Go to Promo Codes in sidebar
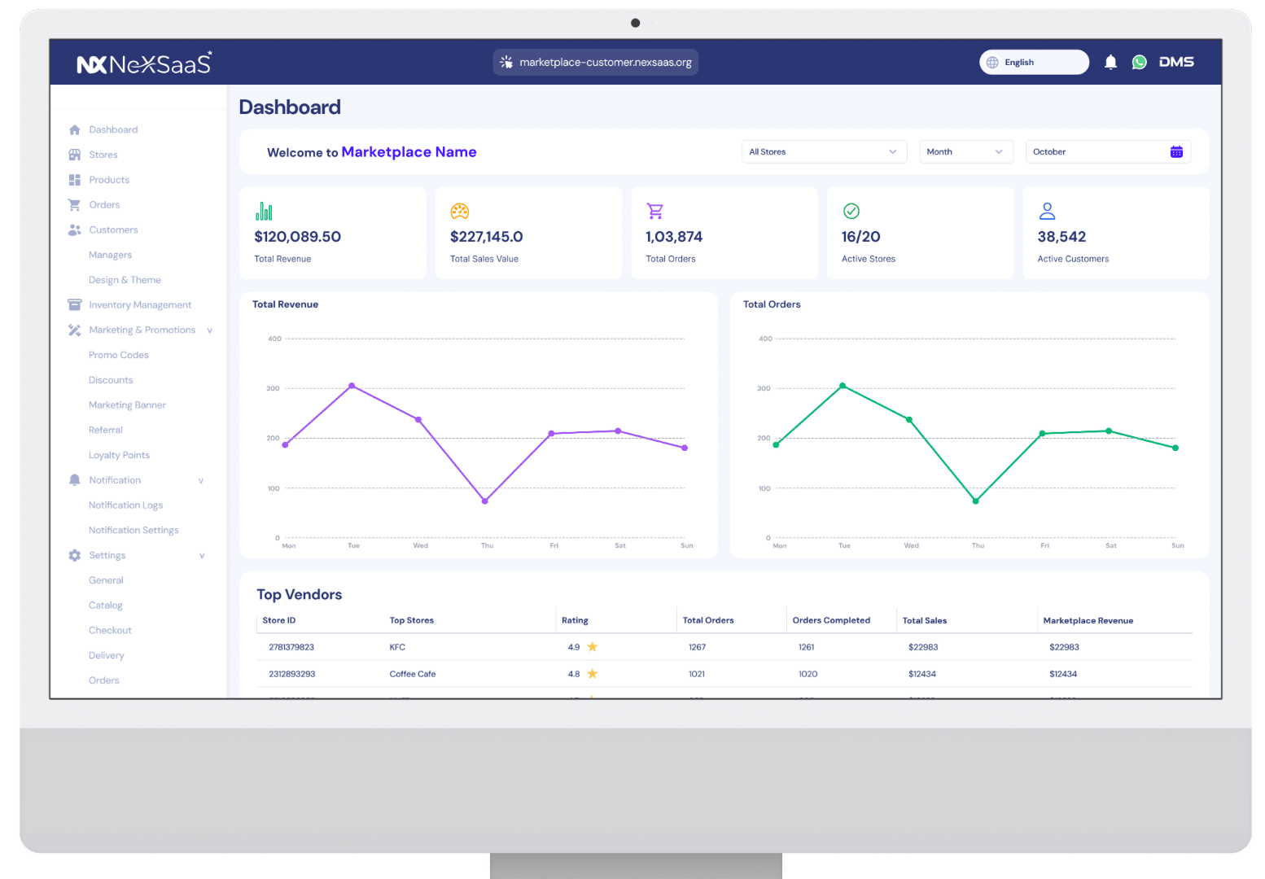This screenshot has height=879, width=1265. (119, 356)
